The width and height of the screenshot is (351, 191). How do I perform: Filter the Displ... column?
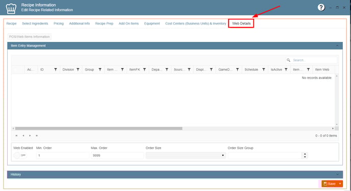[x=211, y=69]
